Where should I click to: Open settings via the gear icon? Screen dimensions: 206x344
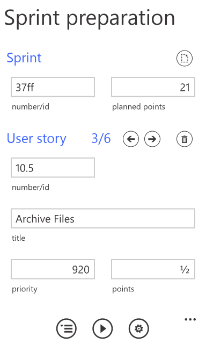139,328
